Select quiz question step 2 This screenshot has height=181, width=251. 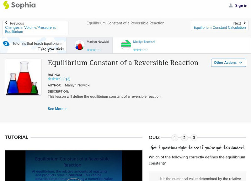tap(184, 137)
